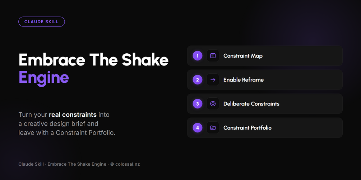This screenshot has width=361, height=180.
Task: Click the bold real constraints text
Action: click(x=73, y=115)
